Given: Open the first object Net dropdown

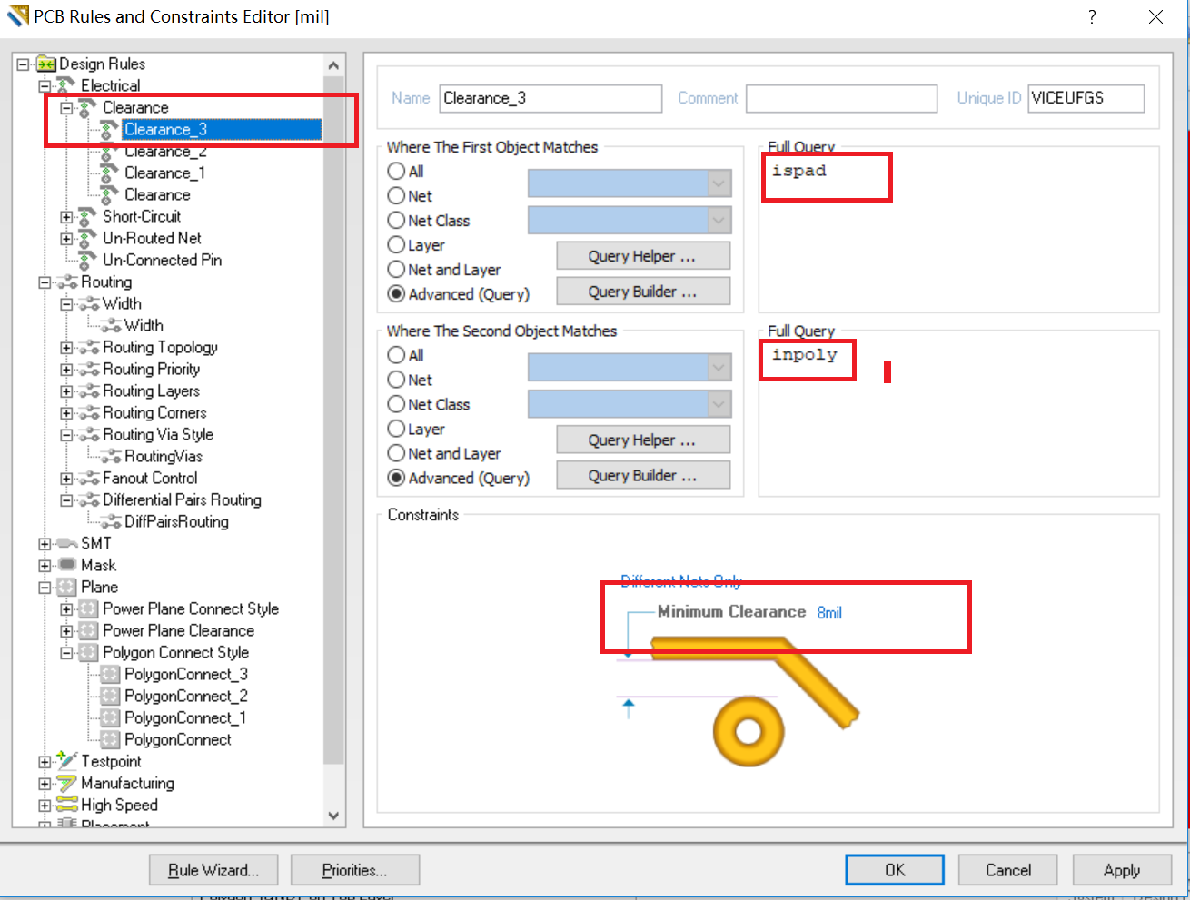Looking at the screenshot, I should [719, 184].
